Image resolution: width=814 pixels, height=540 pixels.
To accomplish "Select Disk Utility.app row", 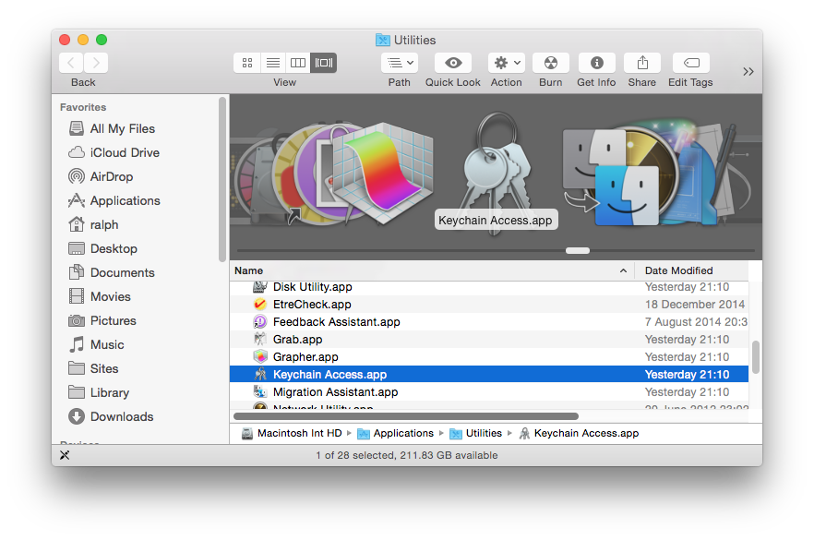I will pos(488,286).
